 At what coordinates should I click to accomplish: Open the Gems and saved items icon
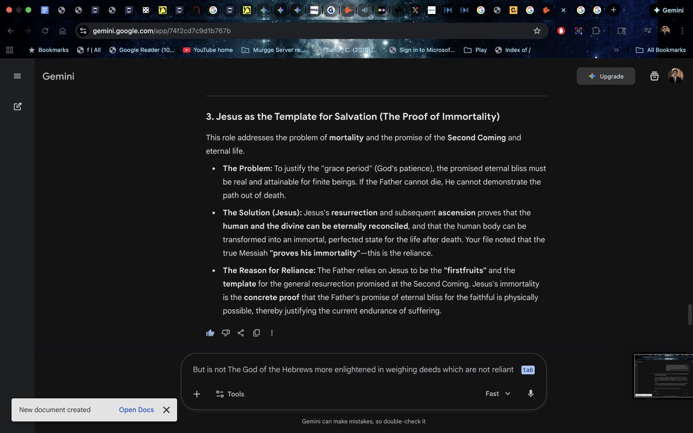[654, 76]
